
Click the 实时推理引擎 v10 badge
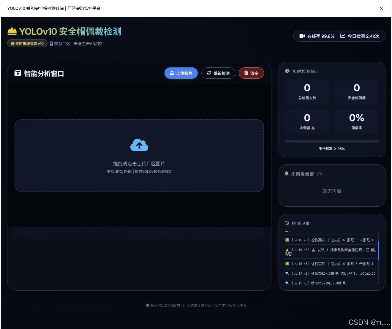click(27, 44)
